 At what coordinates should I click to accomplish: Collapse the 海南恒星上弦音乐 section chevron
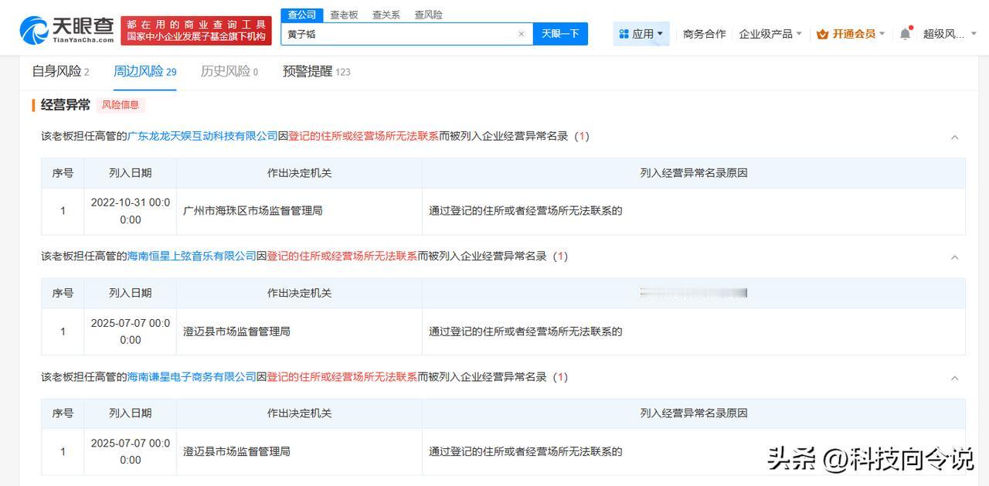pyautogui.click(x=954, y=257)
